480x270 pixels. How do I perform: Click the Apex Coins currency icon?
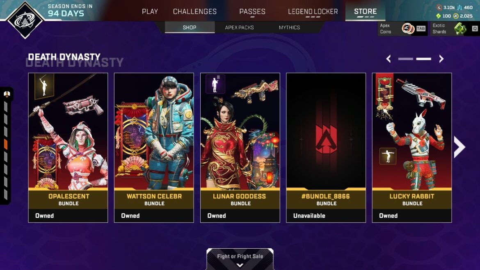click(408, 29)
